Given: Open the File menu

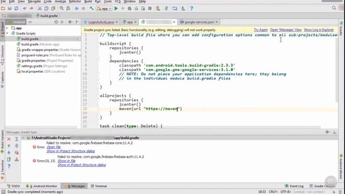Looking at the screenshot, I should tap(3, 1).
